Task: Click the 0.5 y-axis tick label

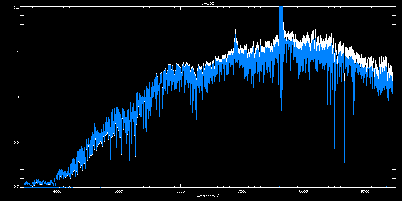Action: tap(16, 142)
